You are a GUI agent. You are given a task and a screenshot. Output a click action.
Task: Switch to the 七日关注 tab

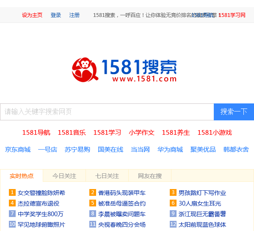click(x=107, y=176)
